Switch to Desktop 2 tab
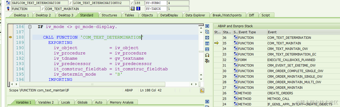The width and height of the screenshot is (340, 107). (x=43, y=15)
